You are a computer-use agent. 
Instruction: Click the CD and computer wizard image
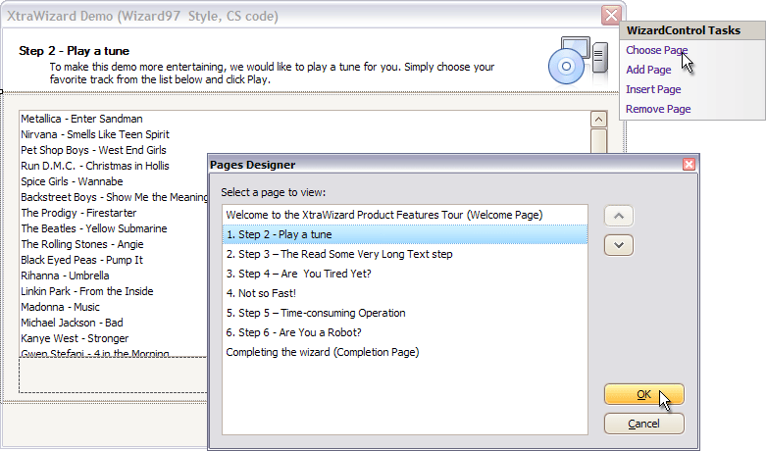(579, 60)
